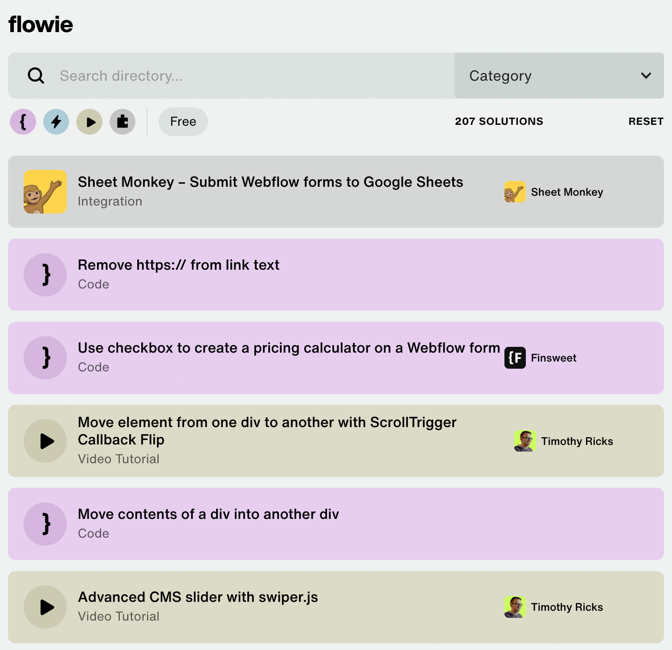Click the puzzle piece integration filter icon
672x650 pixels.
[x=122, y=121]
